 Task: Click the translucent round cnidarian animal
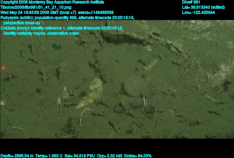[133, 87]
